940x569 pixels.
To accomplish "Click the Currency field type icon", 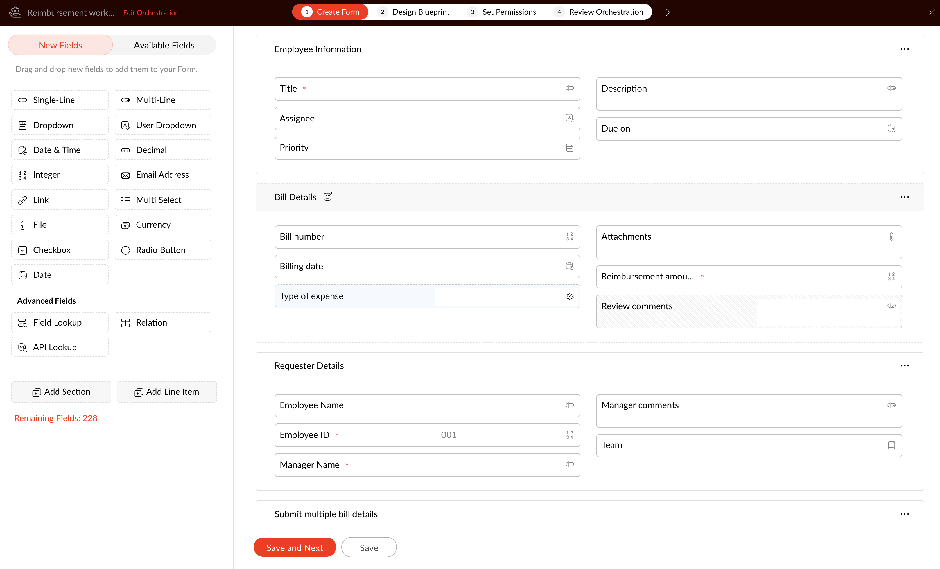I will coord(125,225).
